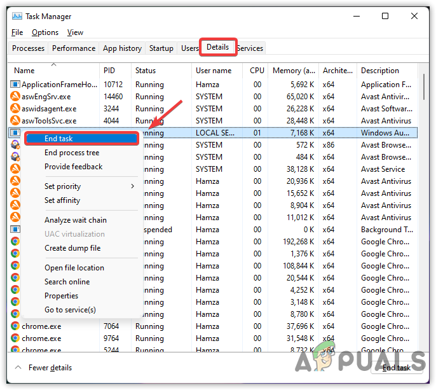Choose Go to service(s) entry
Screen dimensions: 436x390
(81, 310)
